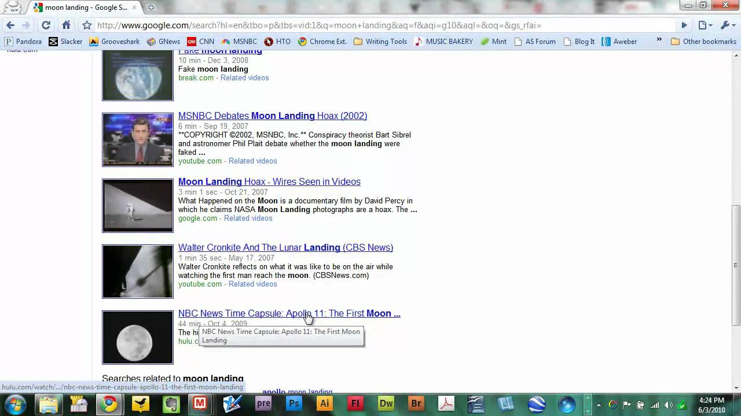This screenshot has height=416, width=741.
Task: Close the moon landing Google Search tab
Action: click(x=134, y=8)
